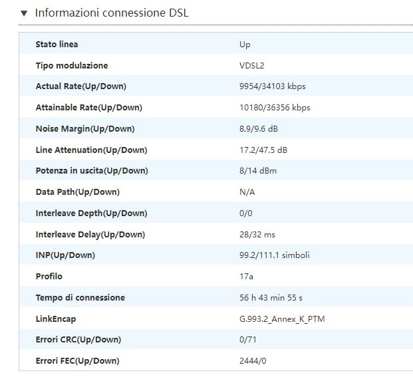Image resolution: width=413 pixels, height=389 pixels.
Task: Click the Profilo value 17a
Action: coord(246,277)
